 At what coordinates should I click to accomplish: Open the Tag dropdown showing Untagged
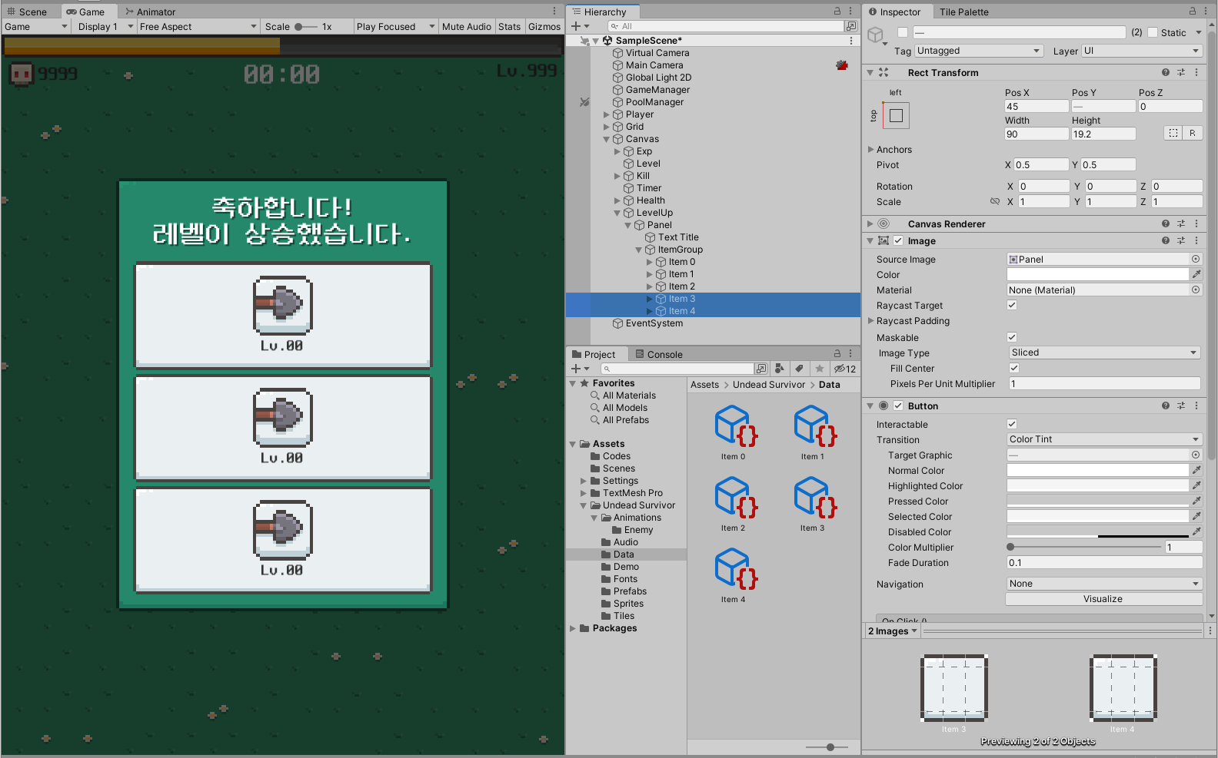point(978,51)
